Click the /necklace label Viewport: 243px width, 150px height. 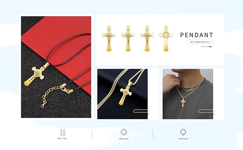click(183, 139)
